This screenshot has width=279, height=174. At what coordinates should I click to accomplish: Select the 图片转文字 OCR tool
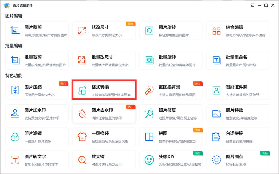(37, 160)
